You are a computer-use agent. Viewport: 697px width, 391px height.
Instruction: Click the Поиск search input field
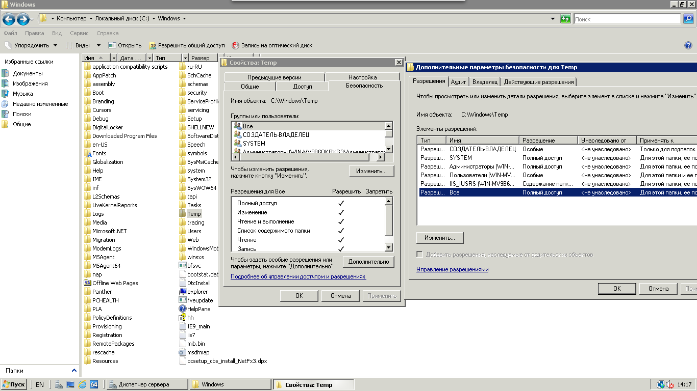coord(628,19)
